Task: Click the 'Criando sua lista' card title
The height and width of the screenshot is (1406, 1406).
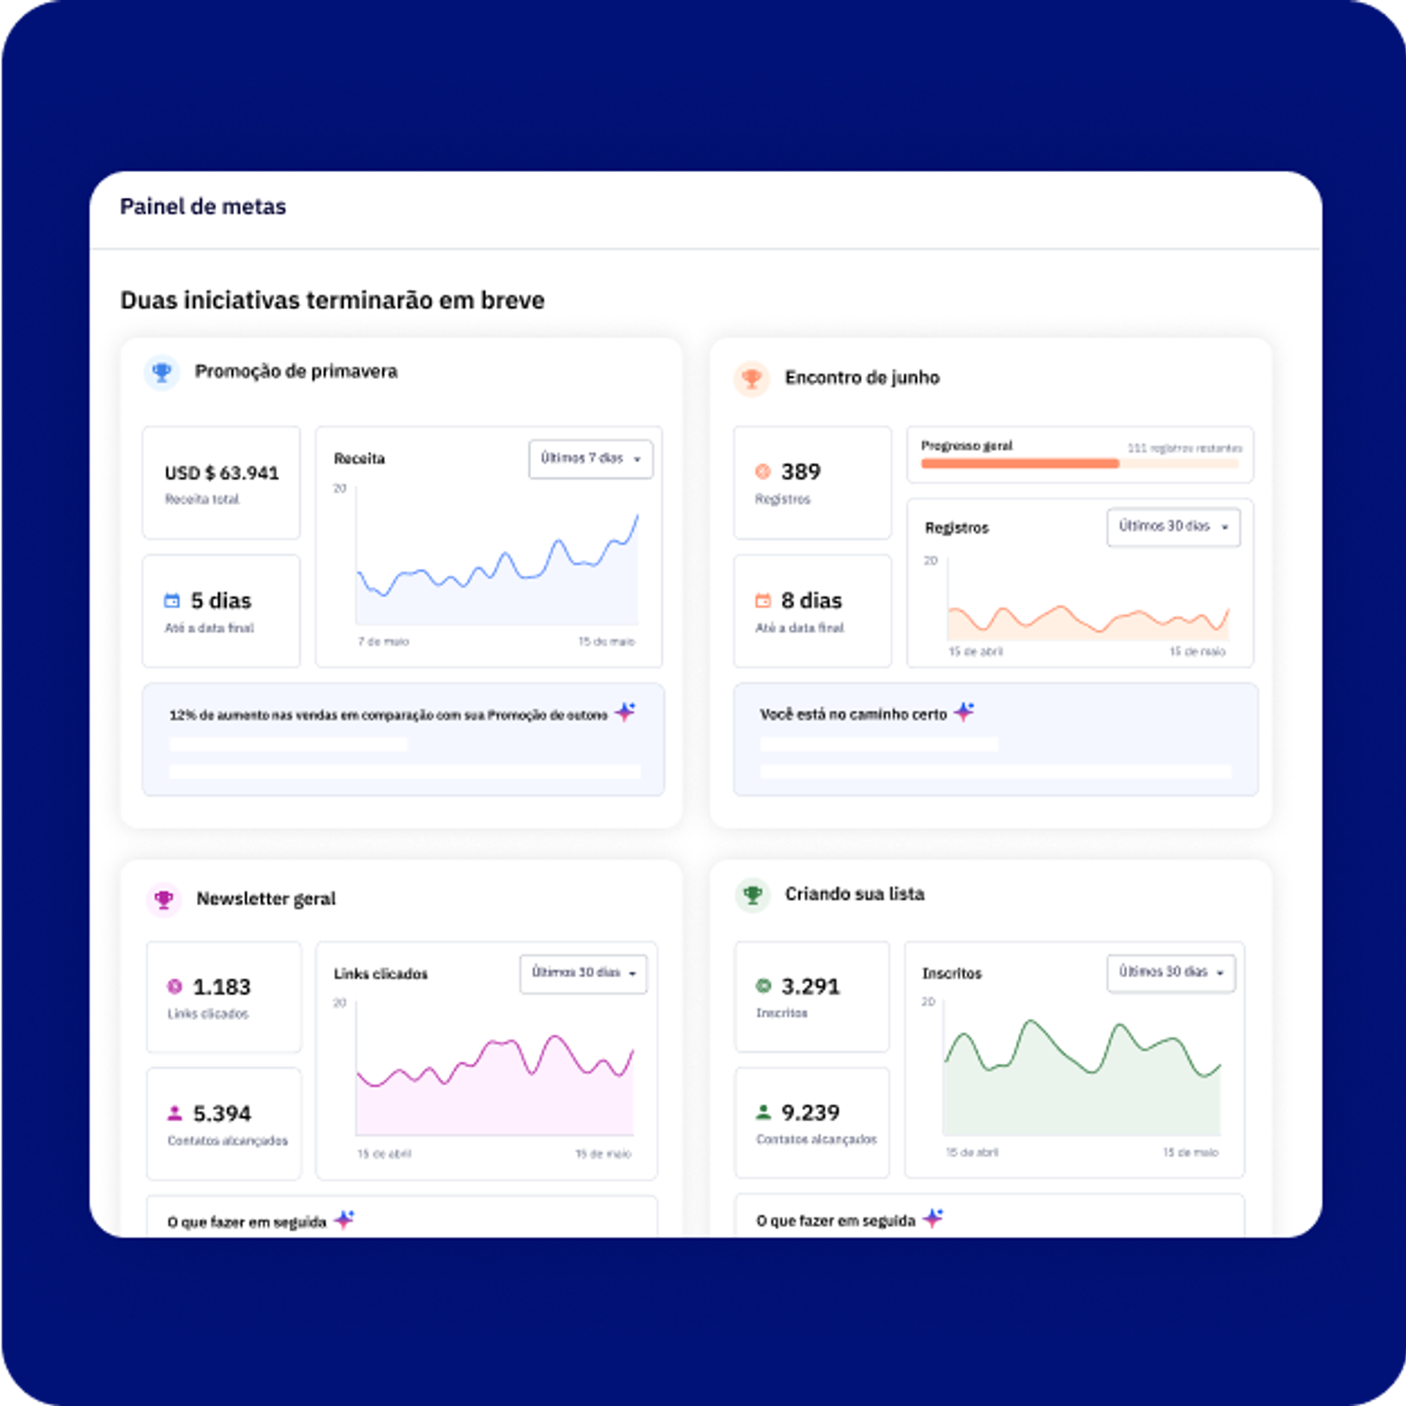Action: pyautogui.click(x=855, y=894)
